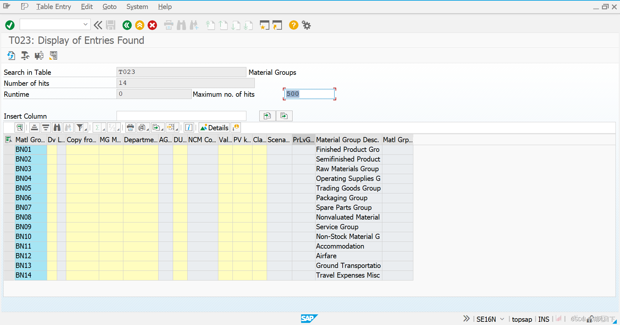Screen dimensions: 620x325
Task: Click the red Cancel icon
Action: pos(152,25)
